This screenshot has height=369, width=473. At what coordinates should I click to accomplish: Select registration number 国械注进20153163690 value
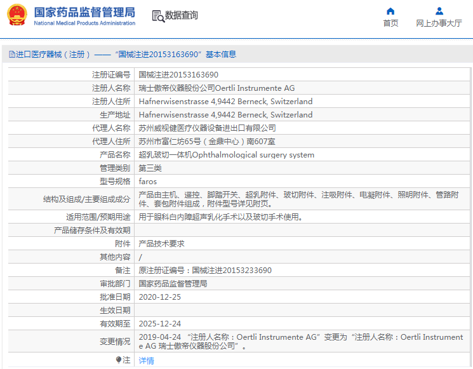pos(178,75)
